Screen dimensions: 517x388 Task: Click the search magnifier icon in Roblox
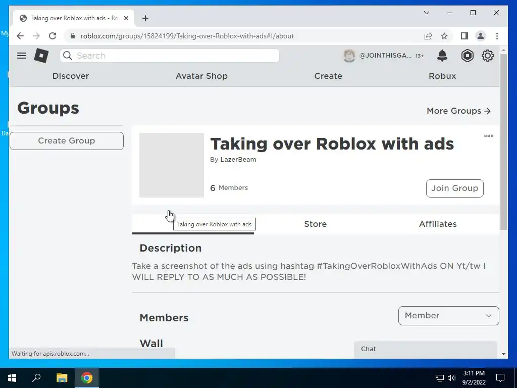coord(68,56)
